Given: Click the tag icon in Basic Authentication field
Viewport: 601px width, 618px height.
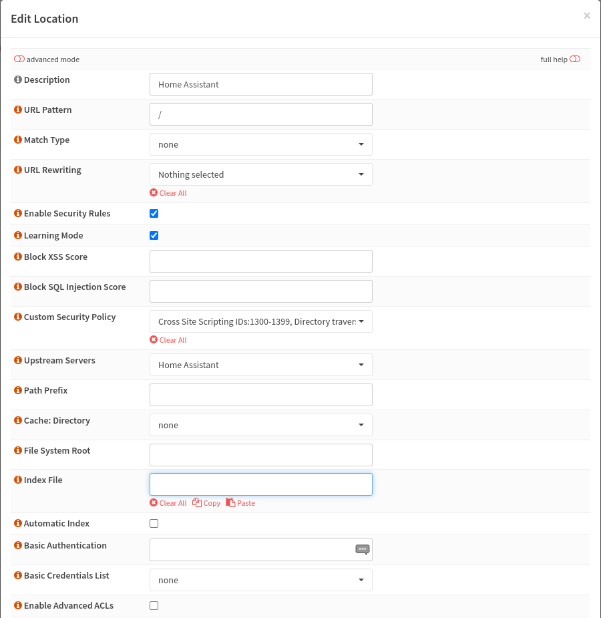Looking at the screenshot, I should point(362,549).
